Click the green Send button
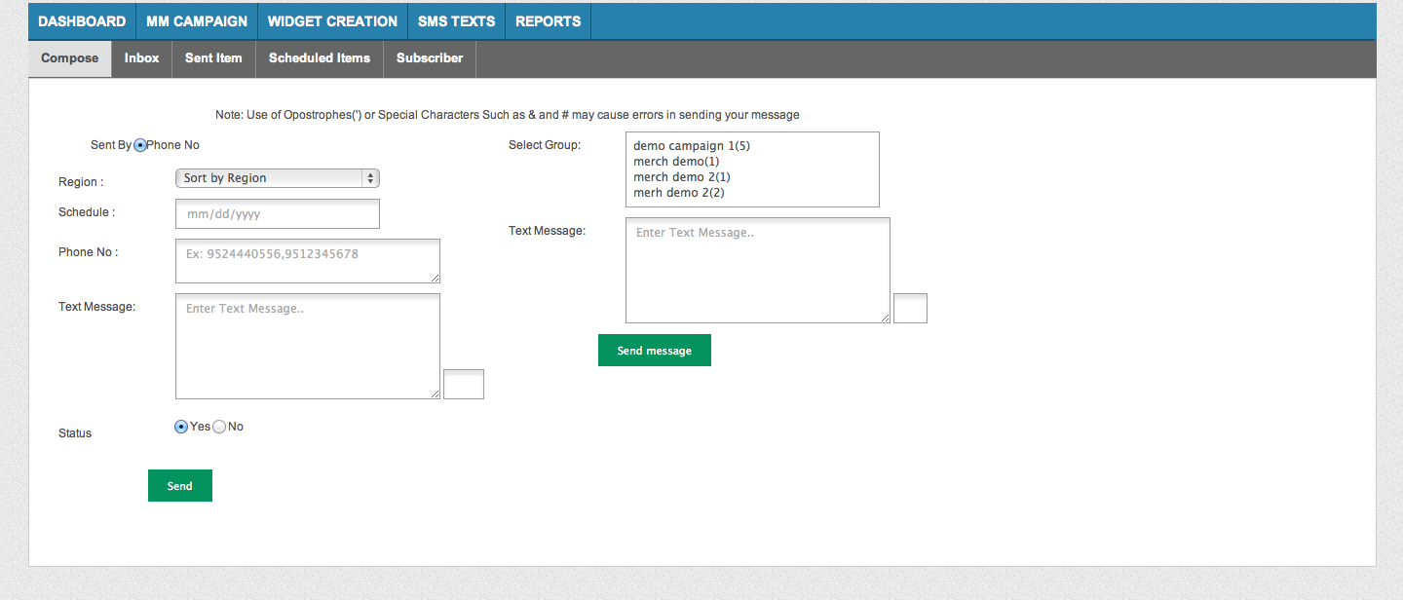 click(180, 486)
